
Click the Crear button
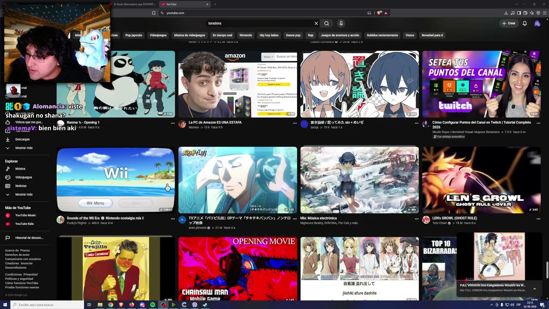(x=509, y=23)
